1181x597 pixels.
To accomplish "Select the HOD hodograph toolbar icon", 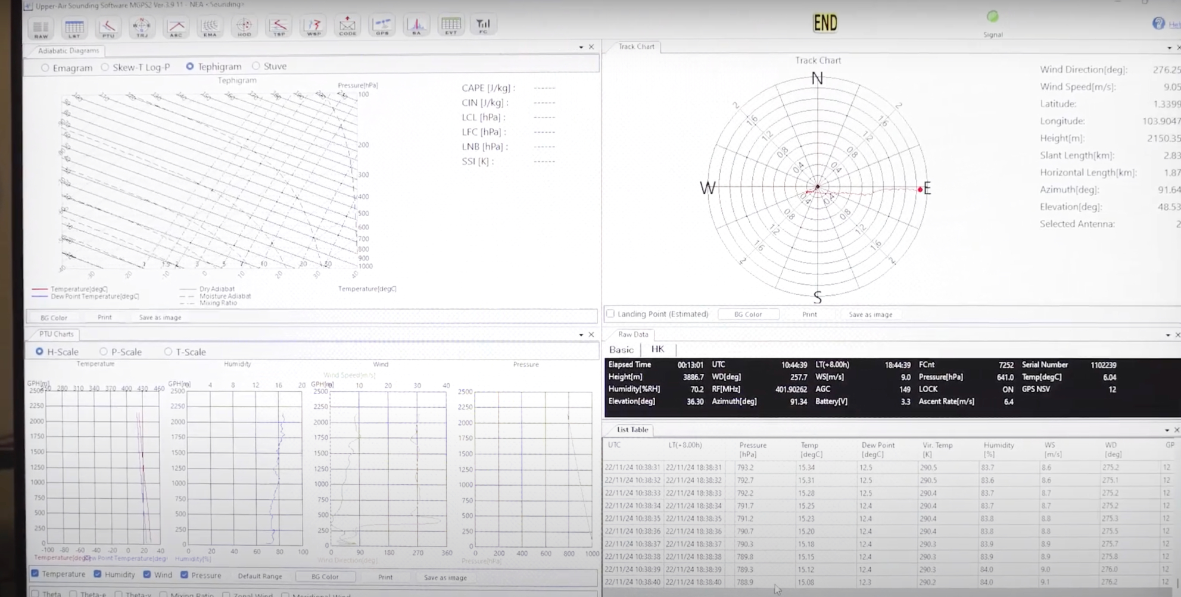I will pos(244,27).
